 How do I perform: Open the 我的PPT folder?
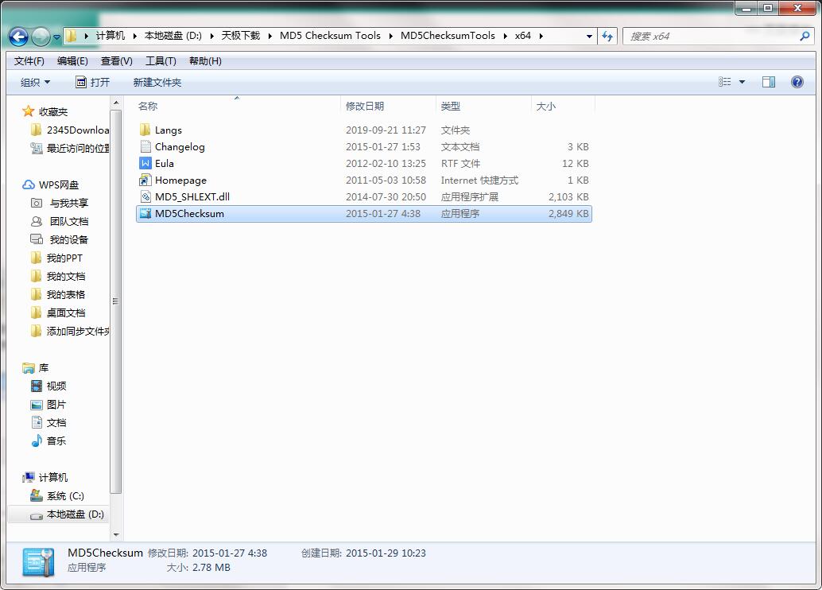click(x=56, y=258)
